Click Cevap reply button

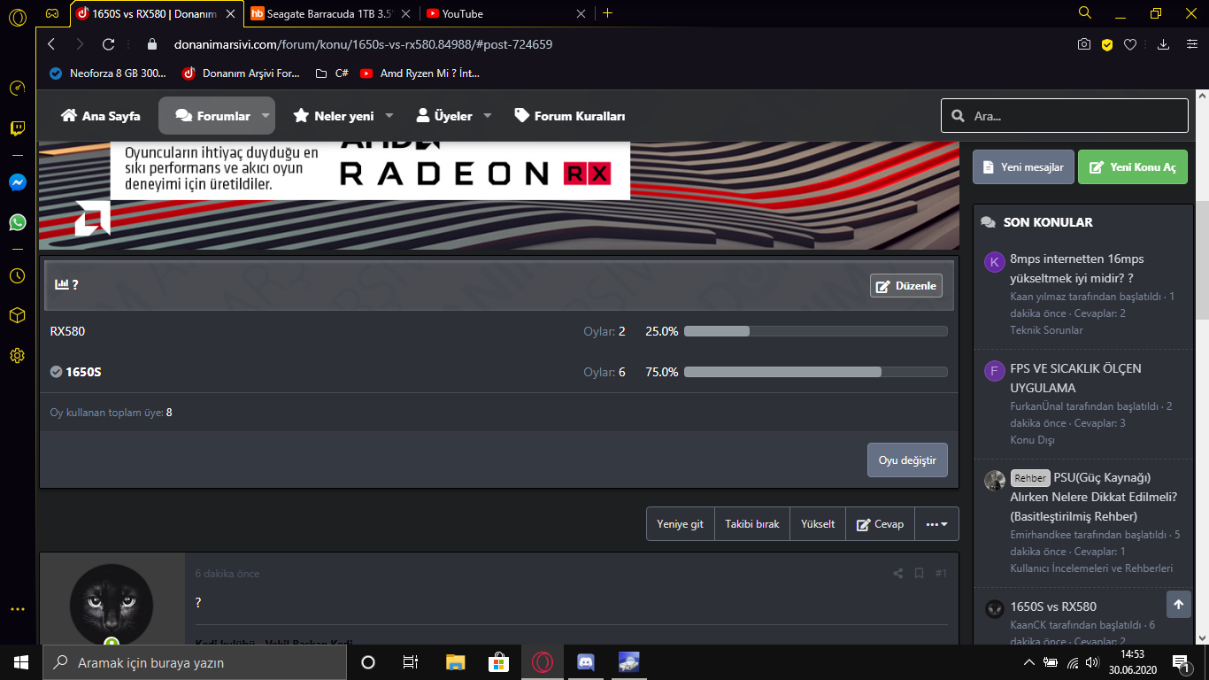coord(880,524)
